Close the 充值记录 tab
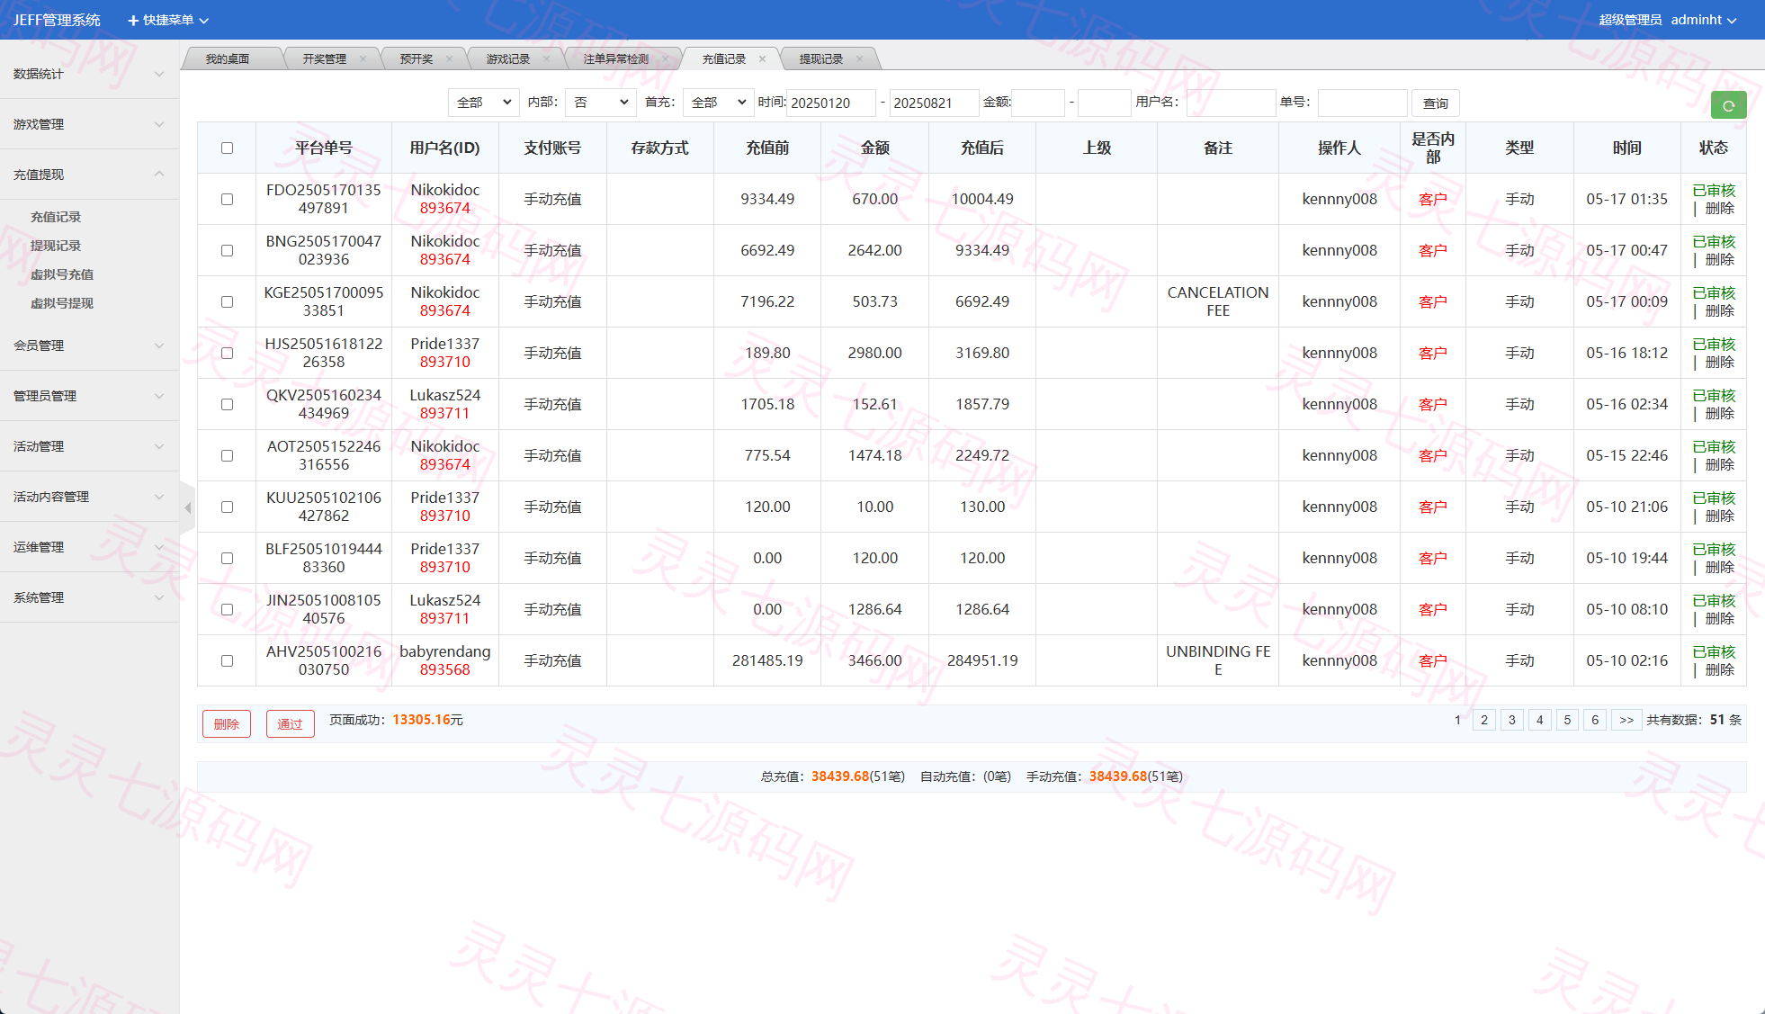This screenshot has width=1765, height=1014. coord(762,59)
